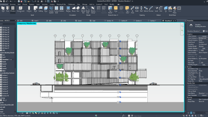The height and width of the screenshot is (117, 208).
Task: Open the Curtain System tool
Action: pos(51,10)
